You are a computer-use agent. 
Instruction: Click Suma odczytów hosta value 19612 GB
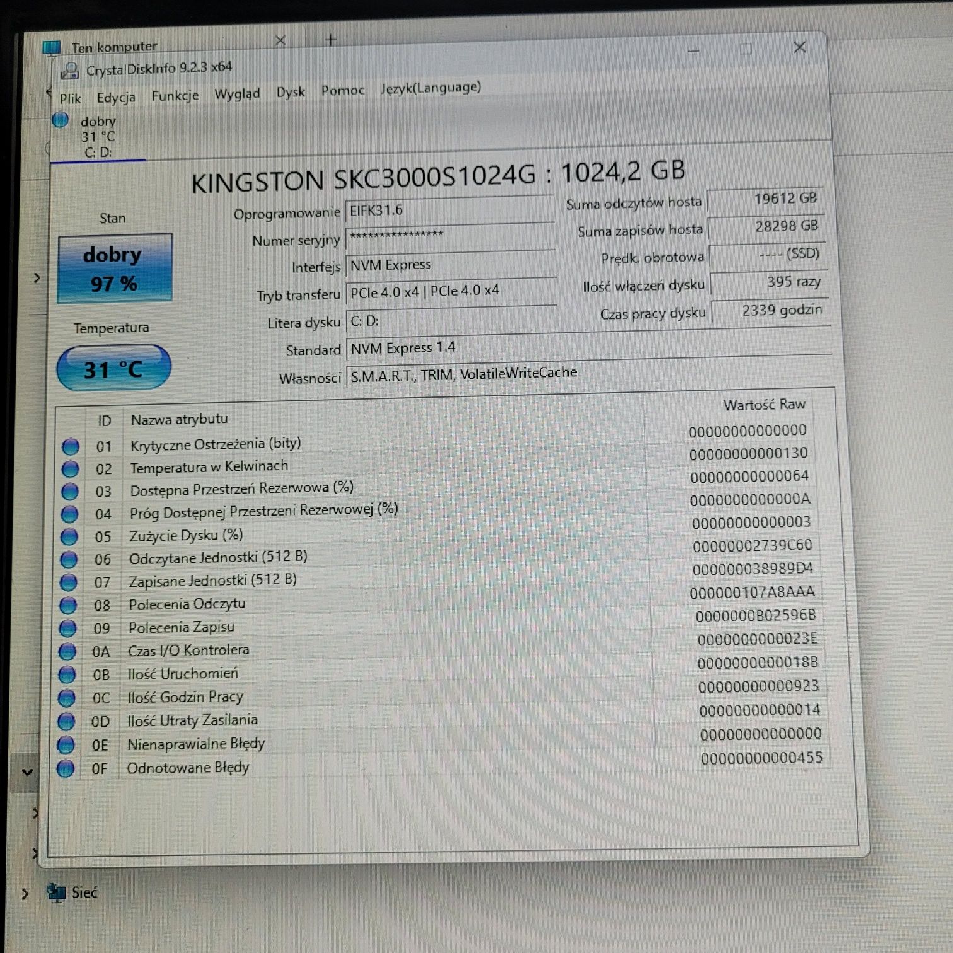tap(766, 199)
